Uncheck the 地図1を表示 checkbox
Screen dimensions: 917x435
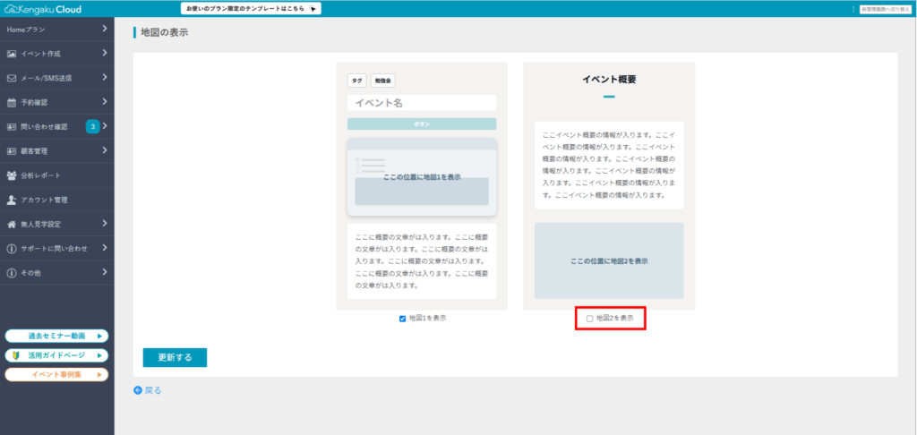coord(403,319)
